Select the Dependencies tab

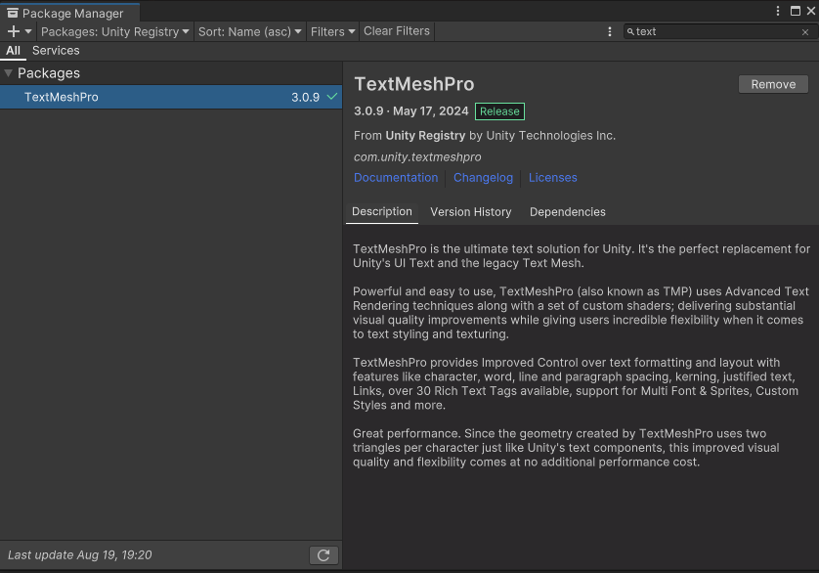tap(567, 212)
